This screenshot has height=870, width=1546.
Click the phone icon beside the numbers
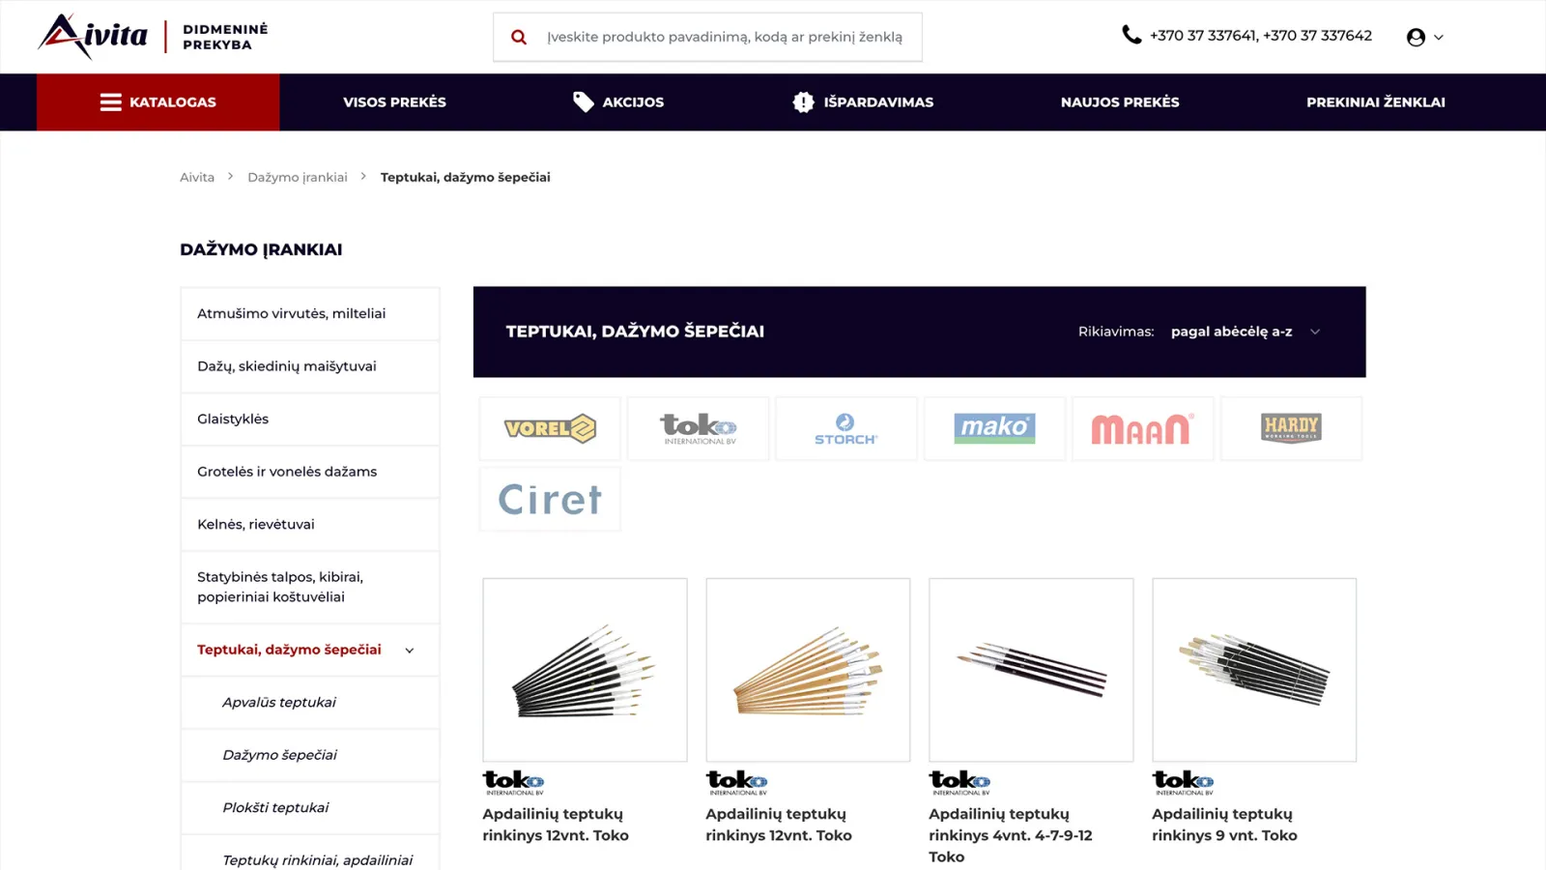pyautogui.click(x=1131, y=35)
